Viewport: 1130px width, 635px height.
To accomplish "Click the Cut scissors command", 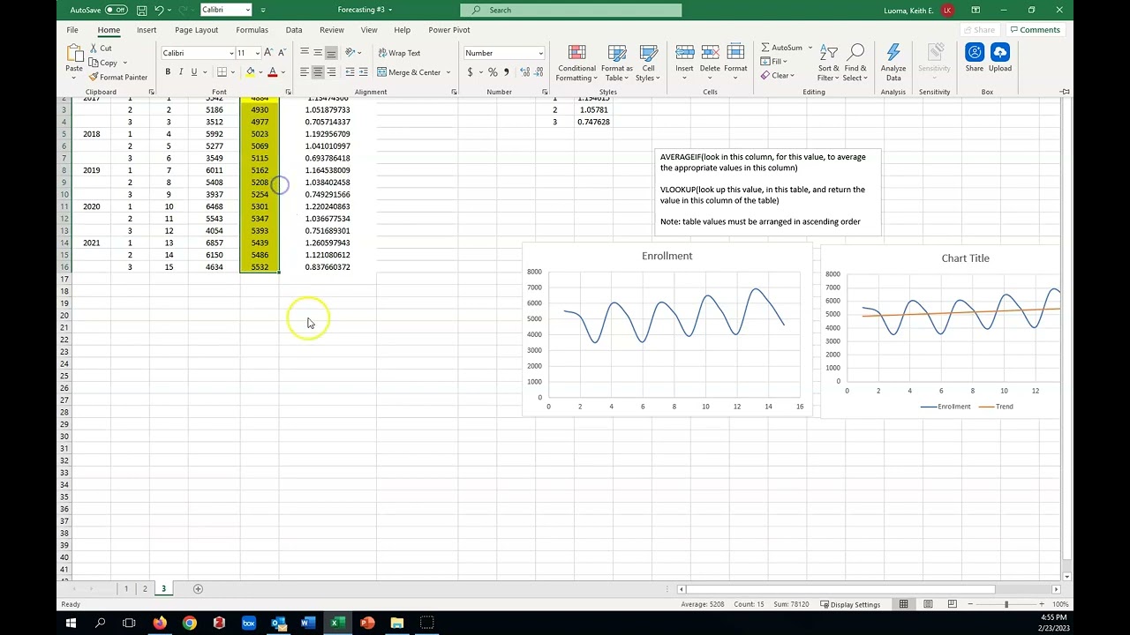I will [x=100, y=49].
